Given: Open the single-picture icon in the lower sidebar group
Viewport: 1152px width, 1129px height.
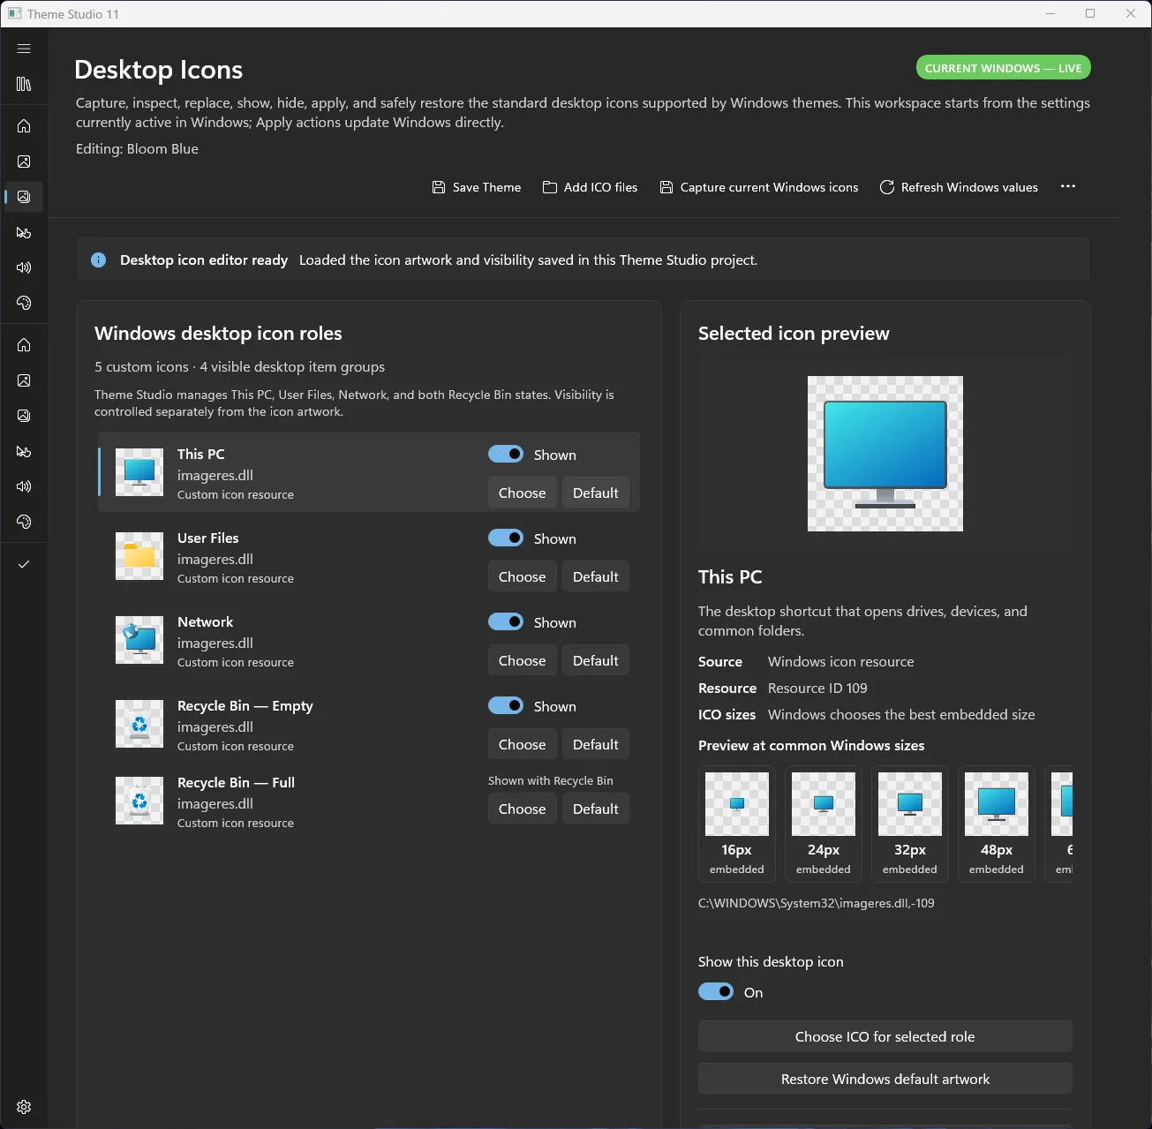Looking at the screenshot, I should [x=24, y=380].
